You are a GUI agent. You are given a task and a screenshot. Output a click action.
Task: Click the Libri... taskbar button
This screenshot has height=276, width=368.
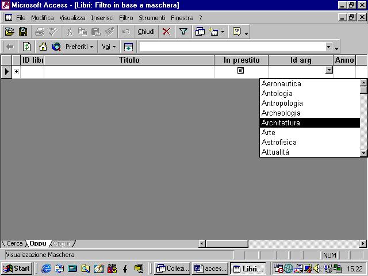click(x=248, y=269)
